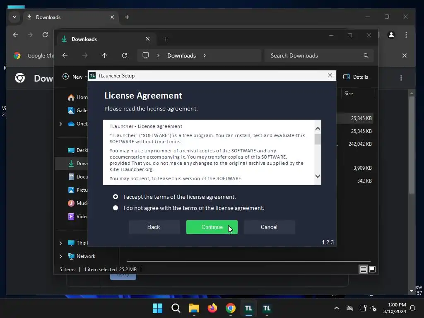The image size is (424, 318).
Task: Launch Firefox from the taskbar
Action: 212,308
